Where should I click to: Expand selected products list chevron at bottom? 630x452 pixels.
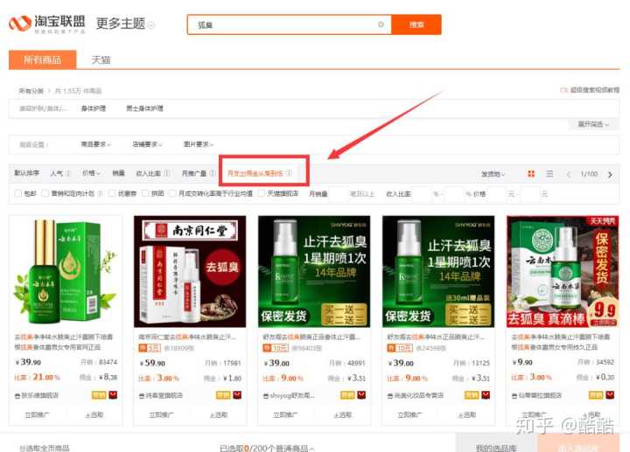point(312,449)
